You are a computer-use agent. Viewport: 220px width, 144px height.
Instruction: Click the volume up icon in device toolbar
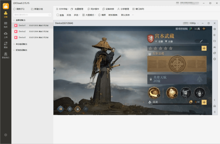[x=215, y=29]
